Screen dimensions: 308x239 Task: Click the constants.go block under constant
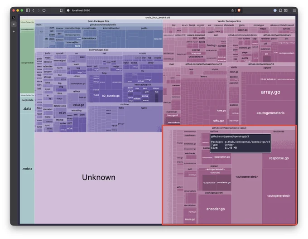tap(224, 183)
